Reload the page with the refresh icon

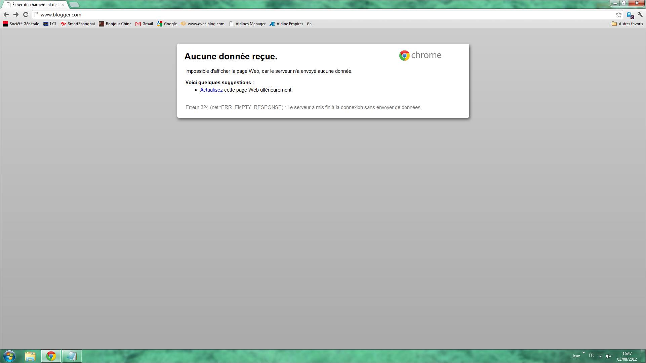(x=26, y=14)
